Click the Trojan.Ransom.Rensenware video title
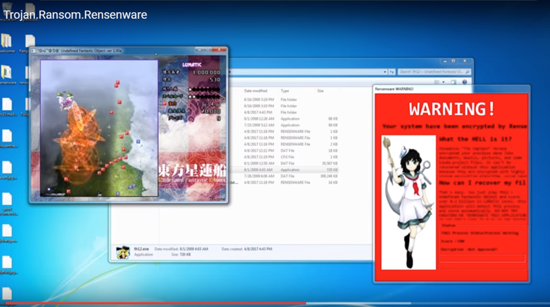Viewport: 550px width, 307px height. pyautogui.click(x=75, y=15)
